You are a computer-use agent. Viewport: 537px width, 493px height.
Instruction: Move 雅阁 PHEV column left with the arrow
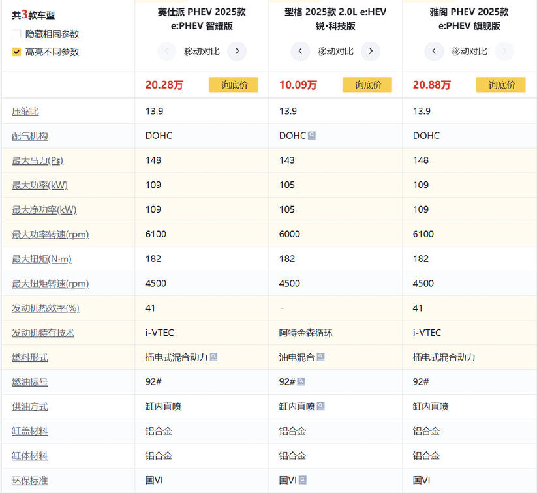point(434,52)
